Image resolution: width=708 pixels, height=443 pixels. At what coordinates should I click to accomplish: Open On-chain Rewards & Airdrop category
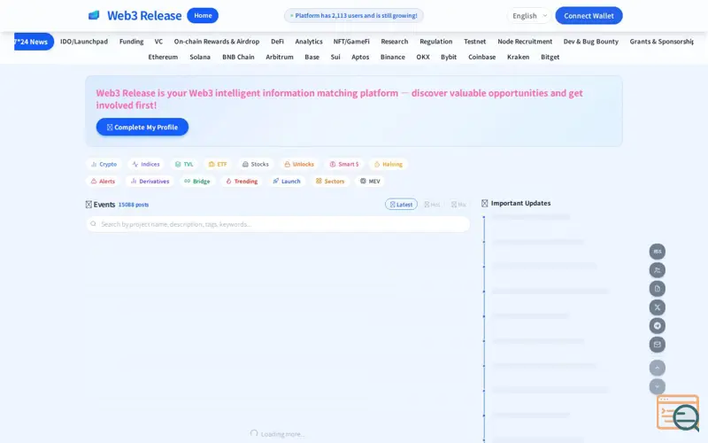click(x=217, y=42)
